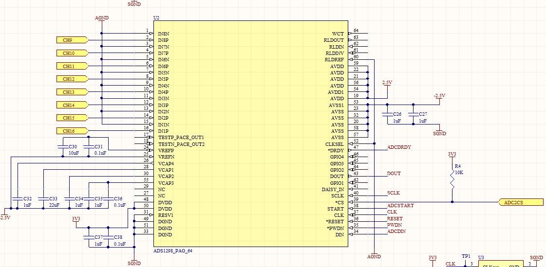Click the TESTN_PACE_OUT2 pin name

click(x=181, y=144)
